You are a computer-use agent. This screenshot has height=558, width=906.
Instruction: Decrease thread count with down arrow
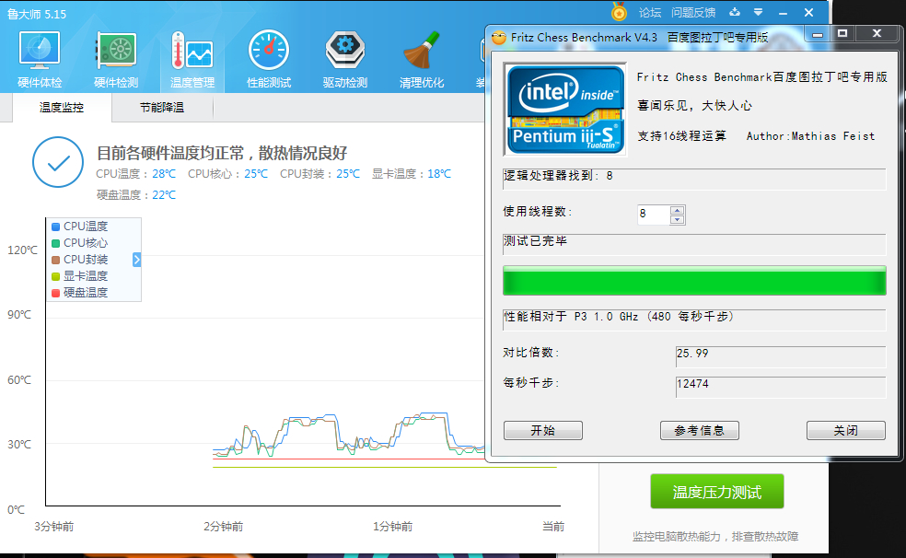[677, 219]
